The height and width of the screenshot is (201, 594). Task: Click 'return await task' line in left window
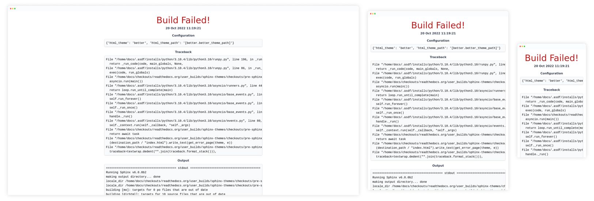[124, 134]
